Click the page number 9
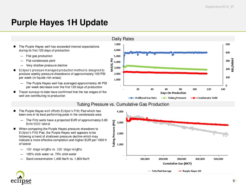The width and height of the screenshot is (246, 190). 234,181
